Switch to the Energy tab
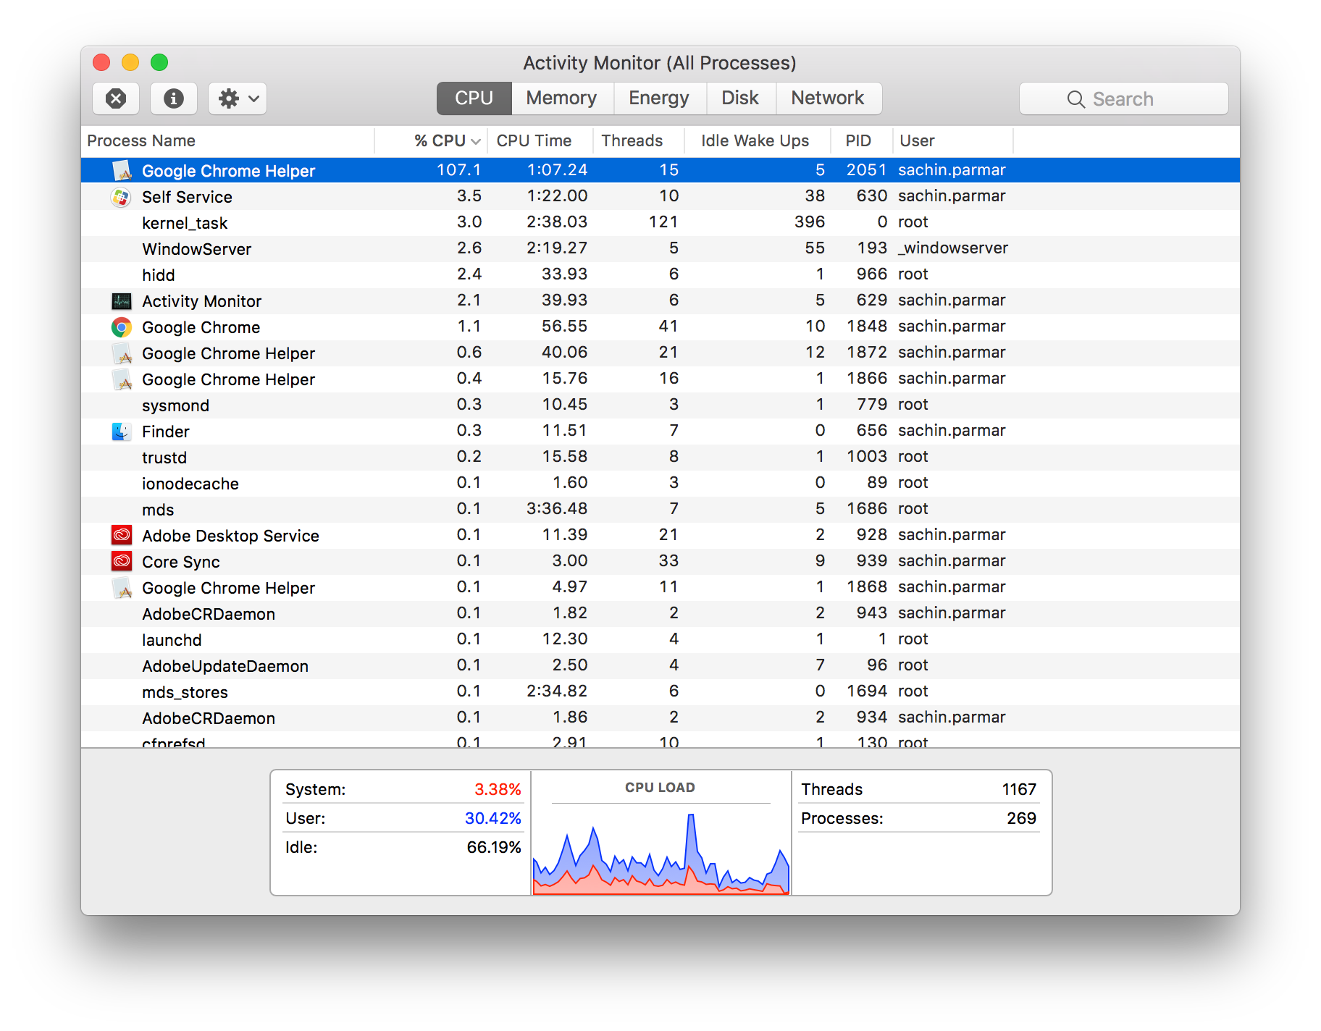Viewport: 1321px width, 1031px height. pyautogui.click(x=659, y=98)
